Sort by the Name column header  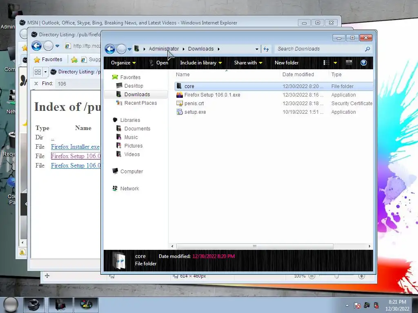coord(183,75)
